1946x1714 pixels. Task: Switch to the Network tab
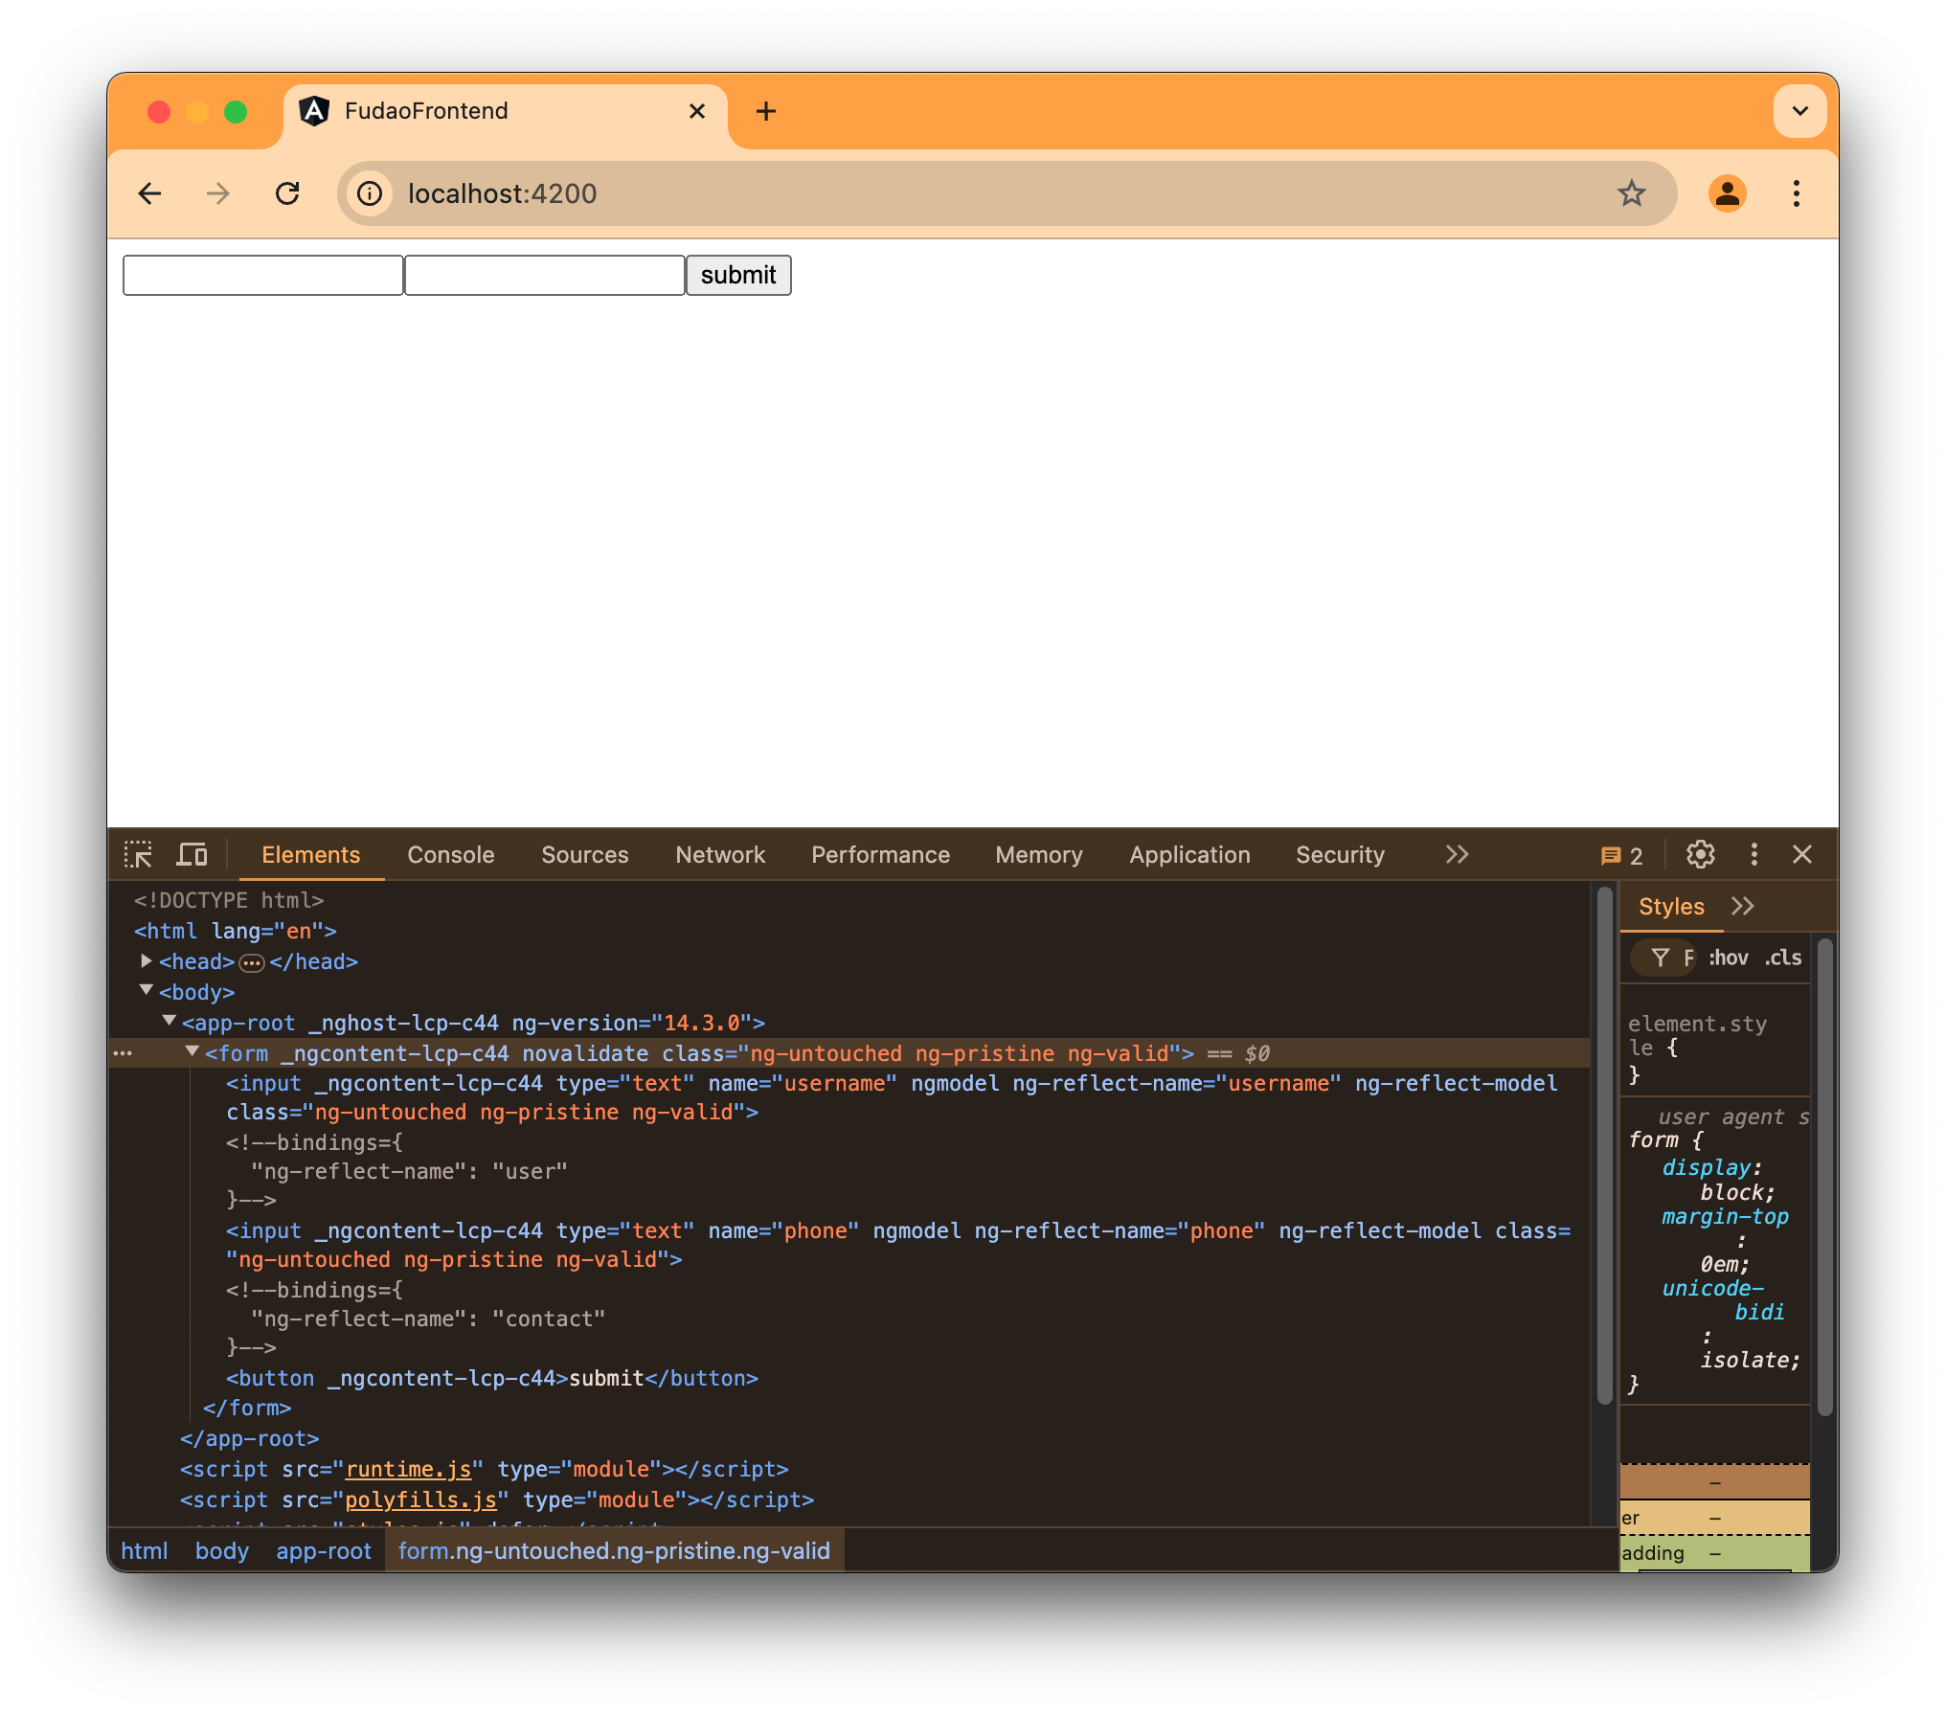point(720,854)
